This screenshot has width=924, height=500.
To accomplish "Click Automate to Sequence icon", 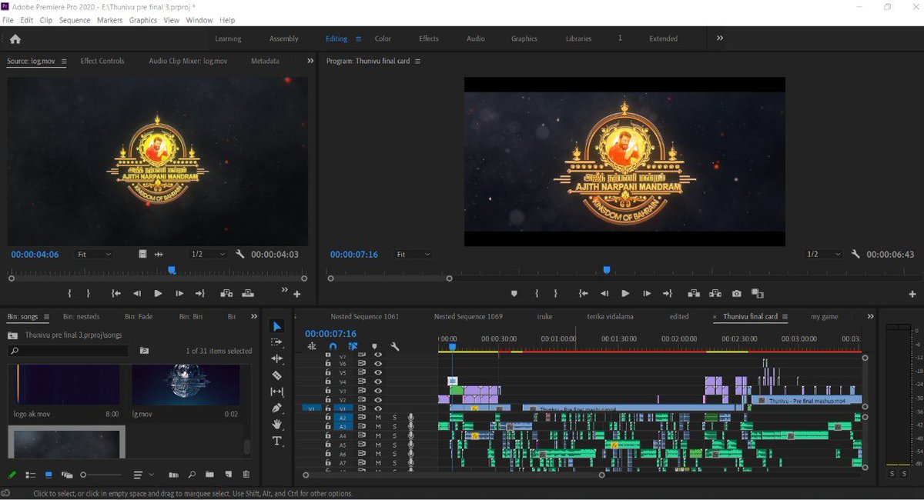I will click(173, 475).
